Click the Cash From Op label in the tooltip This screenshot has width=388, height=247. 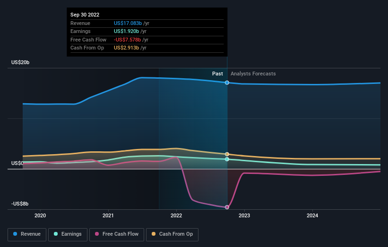pyautogui.click(x=87, y=48)
